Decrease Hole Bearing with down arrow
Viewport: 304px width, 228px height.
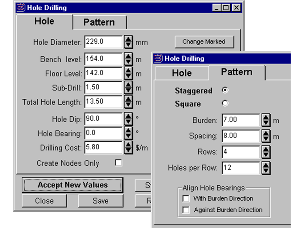click(128, 136)
